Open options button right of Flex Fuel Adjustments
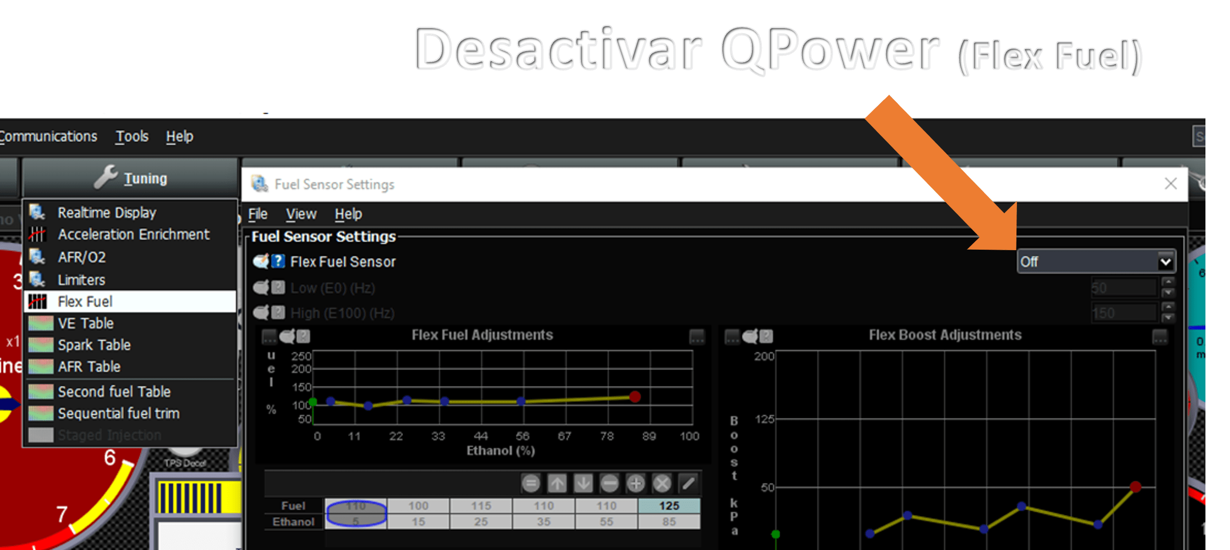 point(697,336)
